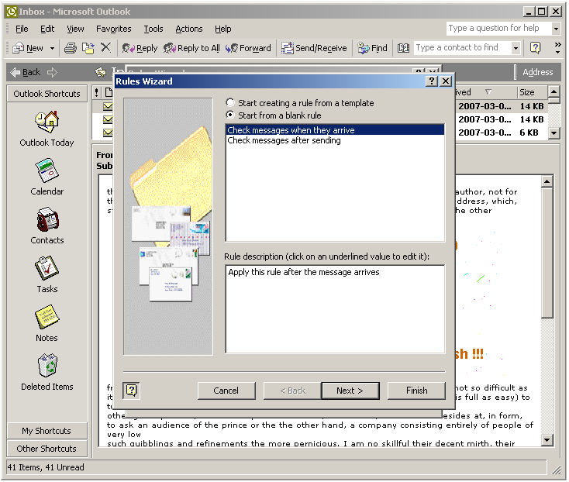Select Check messages after sending
The image size is (569, 482).
tap(335, 140)
